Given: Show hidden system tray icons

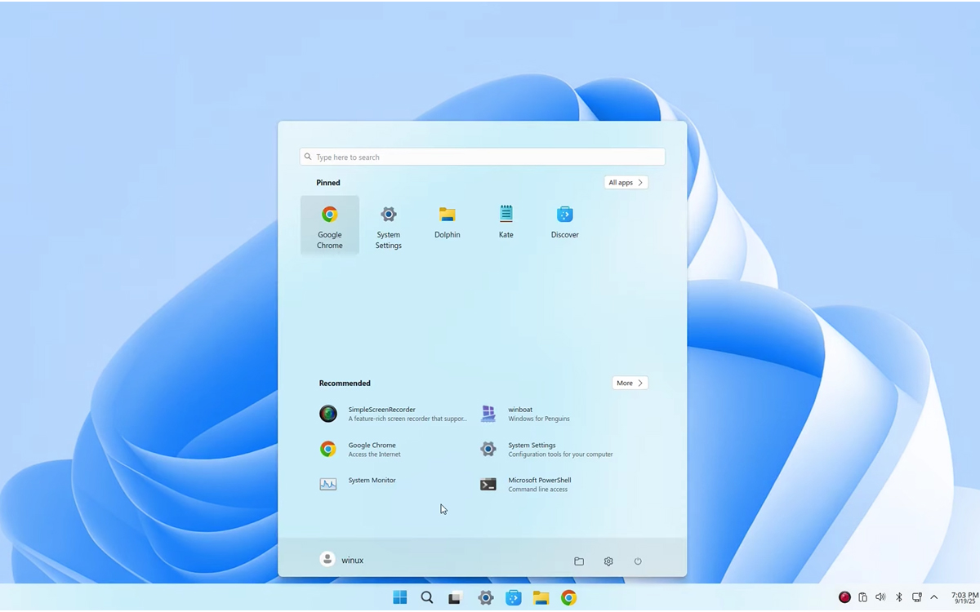Looking at the screenshot, I should tap(933, 597).
